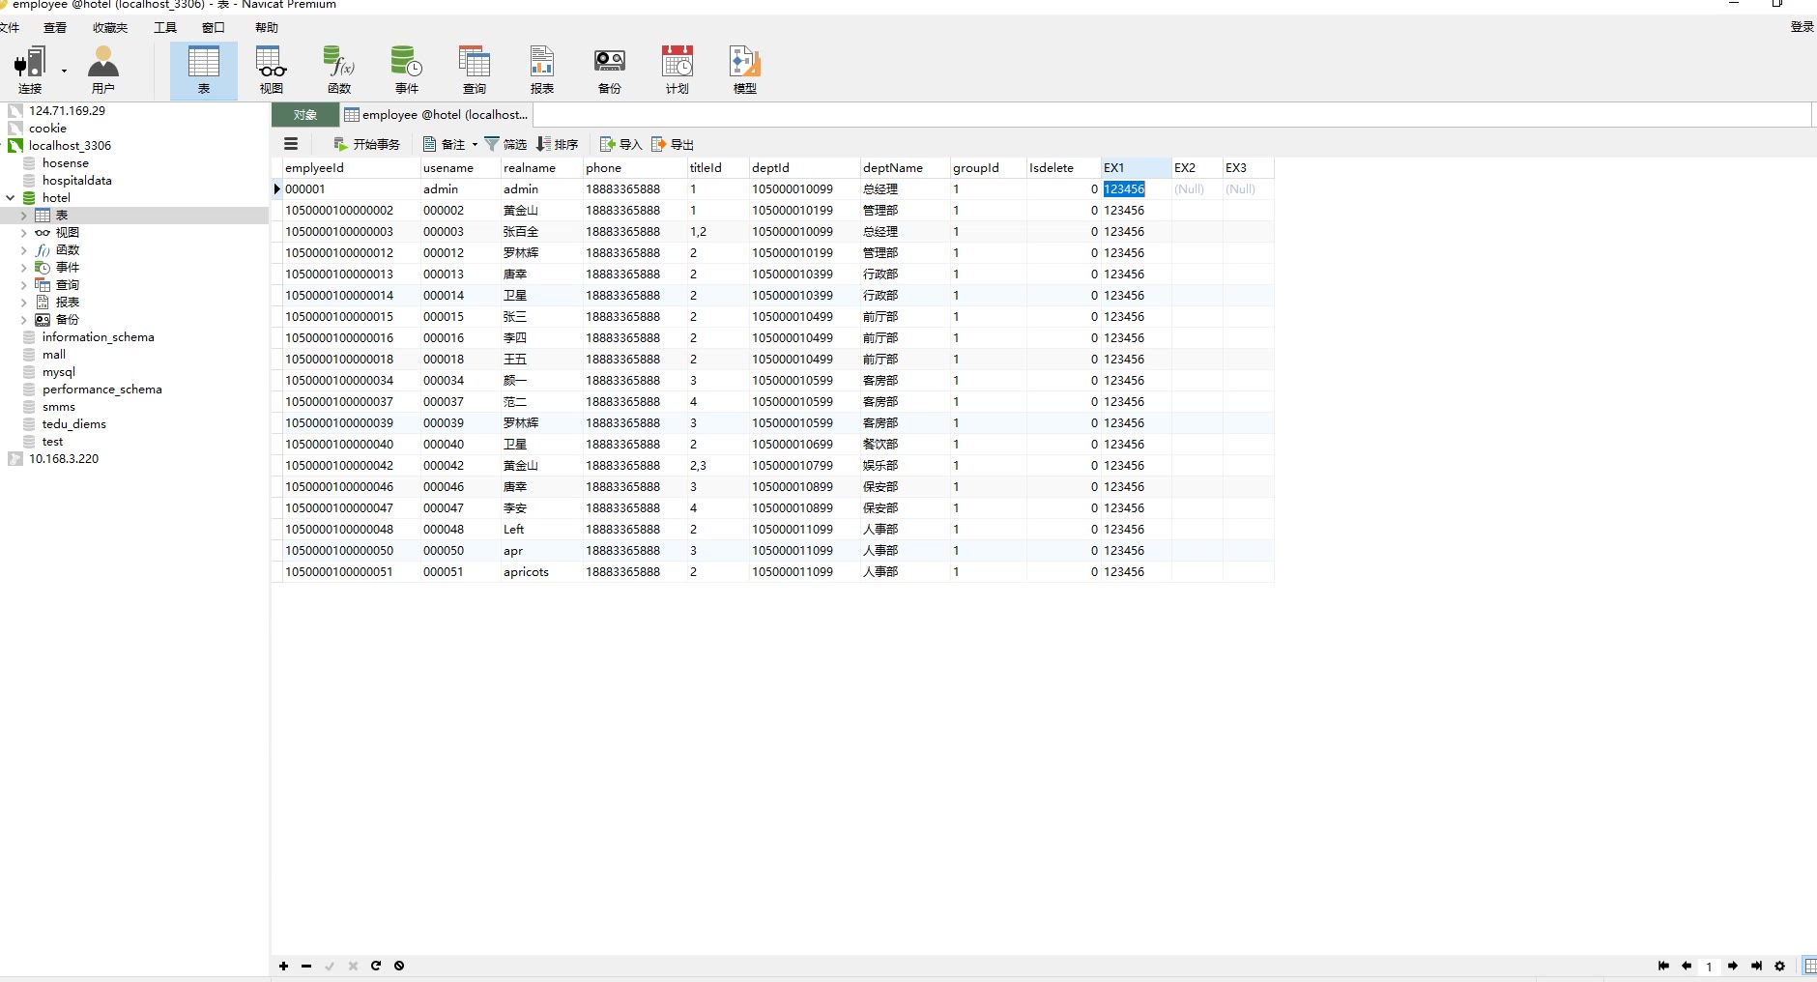The width and height of the screenshot is (1817, 982).
Task: Click the add record plus icon
Action: (x=283, y=966)
